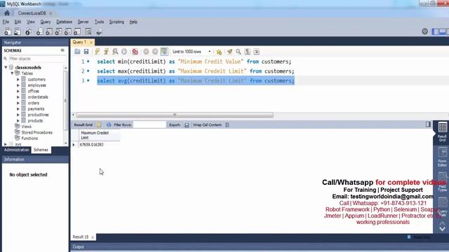Image resolution: width=449 pixels, height=252 pixels.
Task: Switch to Form Editor result view
Action: 442,157
